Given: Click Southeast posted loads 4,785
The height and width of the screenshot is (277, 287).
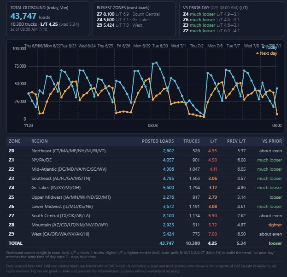Looking at the screenshot, I should 169,179.
